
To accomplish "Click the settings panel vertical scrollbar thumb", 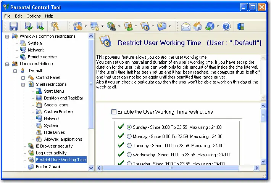I will click(263, 116).
